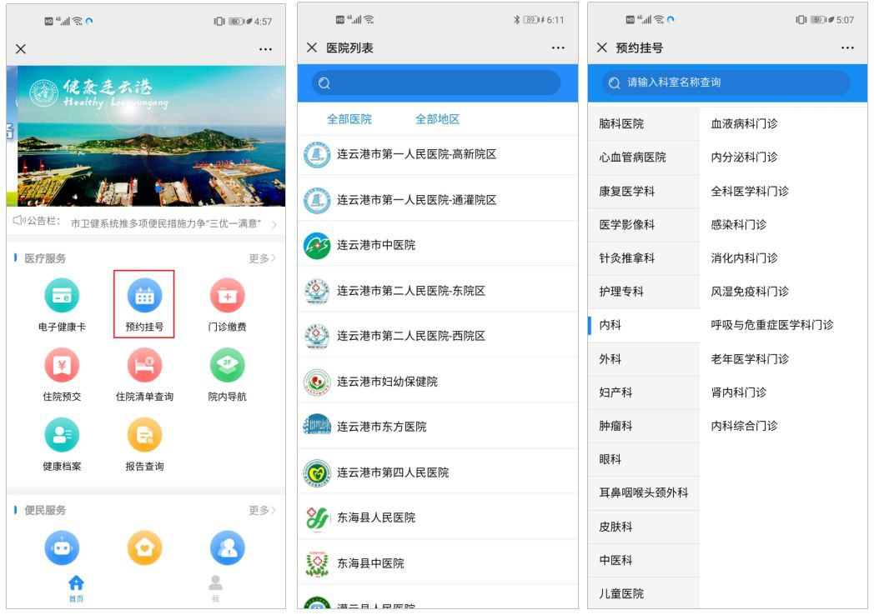The image size is (874, 615).
Task: Select the 护理专科 category
Action: 644,292
